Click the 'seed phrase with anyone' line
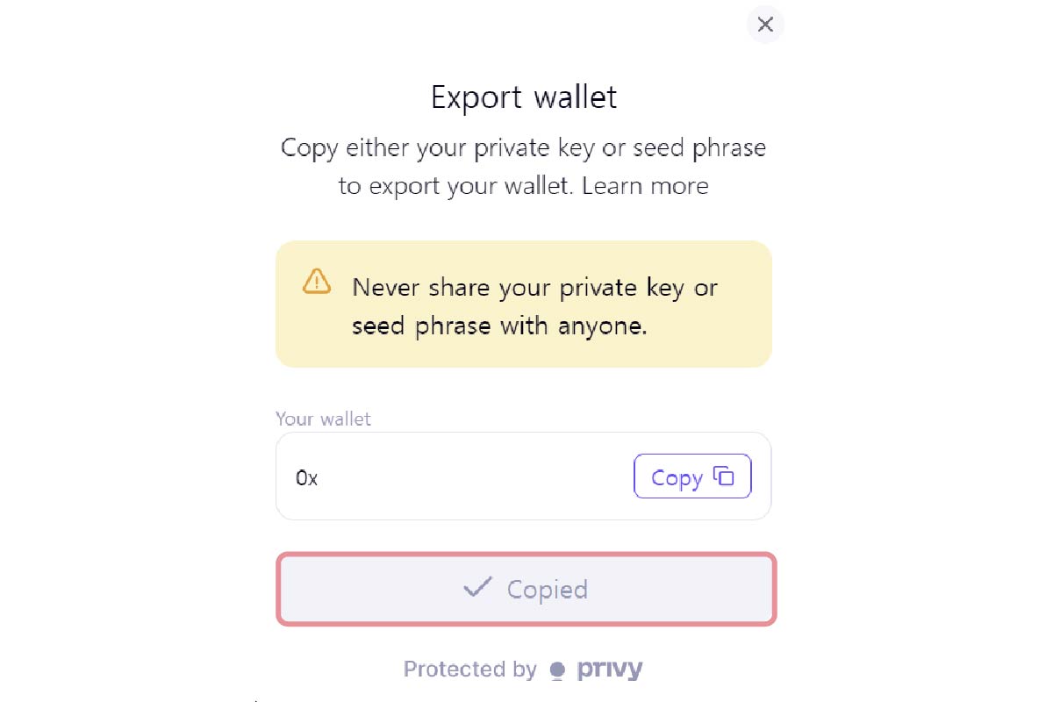 [x=499, y=326]
